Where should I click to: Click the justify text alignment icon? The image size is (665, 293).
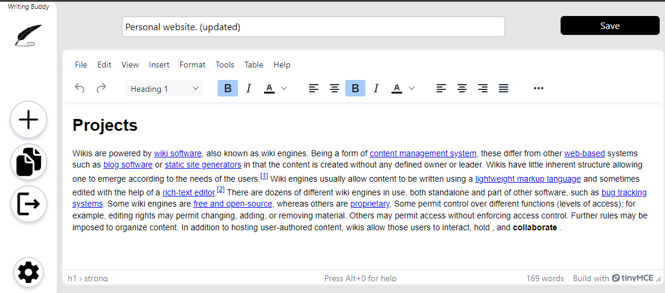click(x=504, y=88)
